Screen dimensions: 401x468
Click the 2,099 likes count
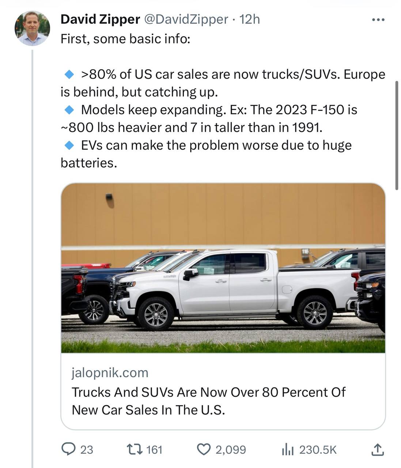point(231,449)
